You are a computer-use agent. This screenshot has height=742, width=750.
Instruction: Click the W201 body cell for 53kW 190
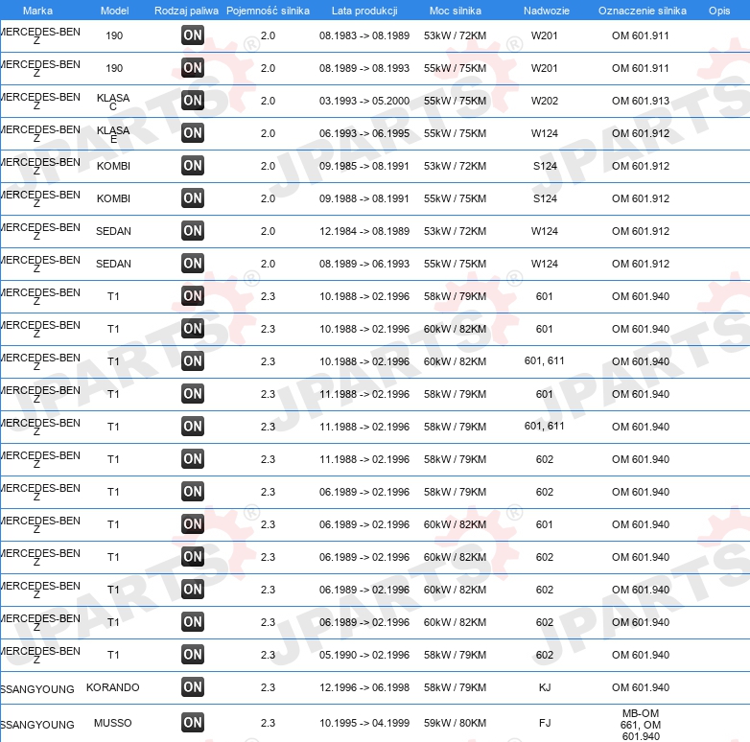[545, 35]
